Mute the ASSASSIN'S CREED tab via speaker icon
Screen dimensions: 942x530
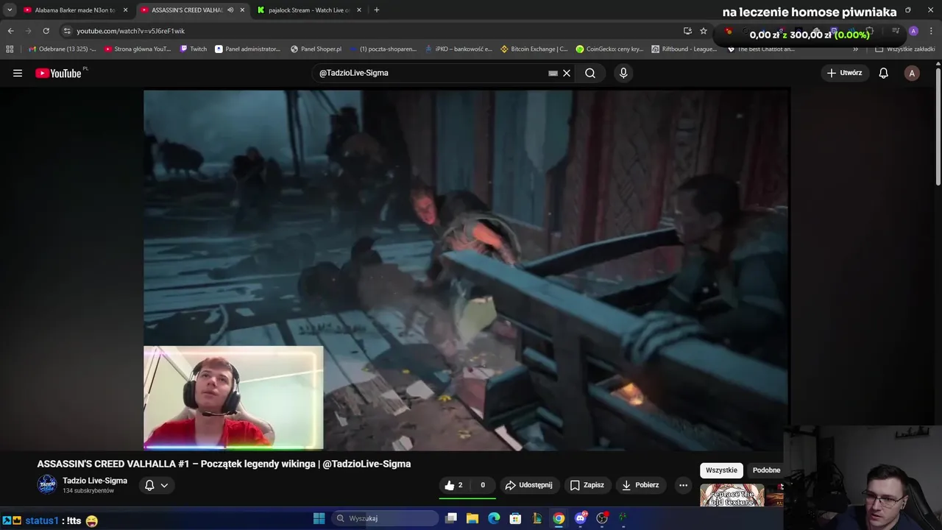(x=230, y=10)
